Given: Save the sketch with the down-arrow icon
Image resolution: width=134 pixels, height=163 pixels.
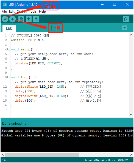Looking at the screenshot, I should tap(36, 19).
